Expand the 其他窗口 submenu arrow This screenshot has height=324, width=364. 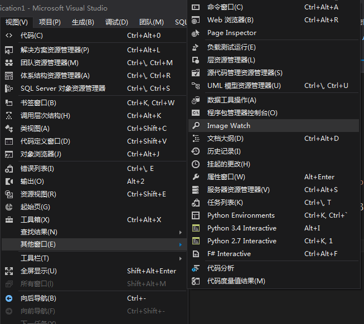pos(180,245)
